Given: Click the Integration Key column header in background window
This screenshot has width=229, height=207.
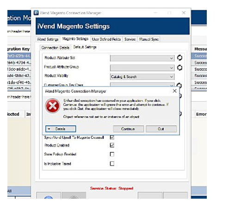Looking at the screenshot, I should tap(19, 49).
